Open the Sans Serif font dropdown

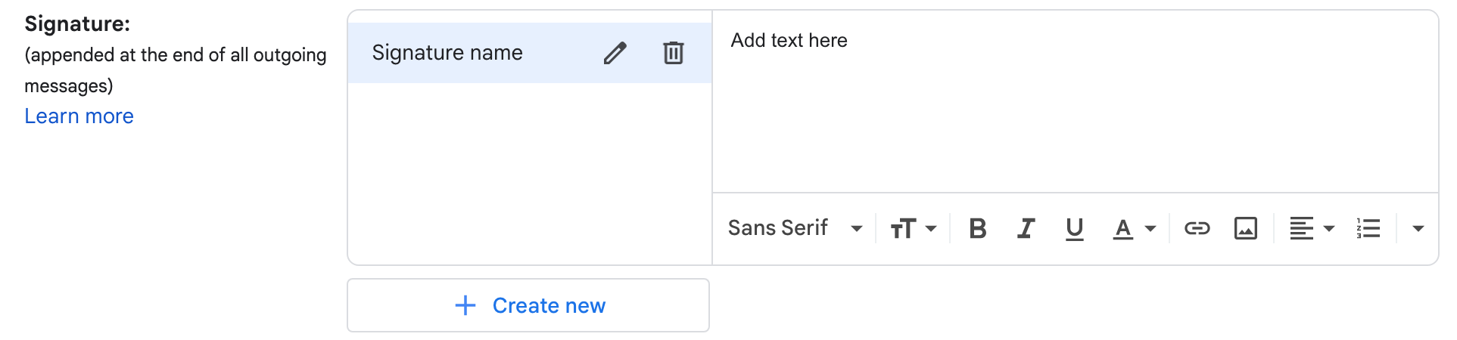click(x=795, y=228)
